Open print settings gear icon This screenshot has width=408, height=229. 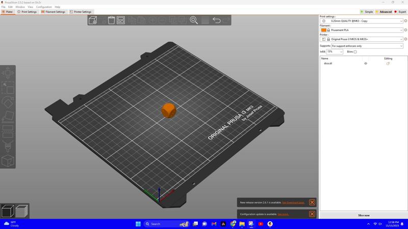(x=405, y=21)
